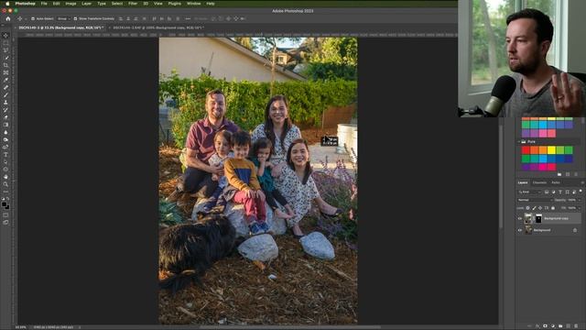This screenshot has height=330, width=586.
Task: Select the Pen tool
Action: point(5,147)
